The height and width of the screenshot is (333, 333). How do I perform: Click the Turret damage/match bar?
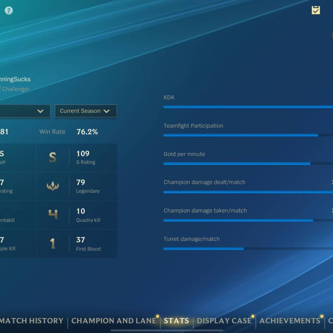click(x=203, y=249)
